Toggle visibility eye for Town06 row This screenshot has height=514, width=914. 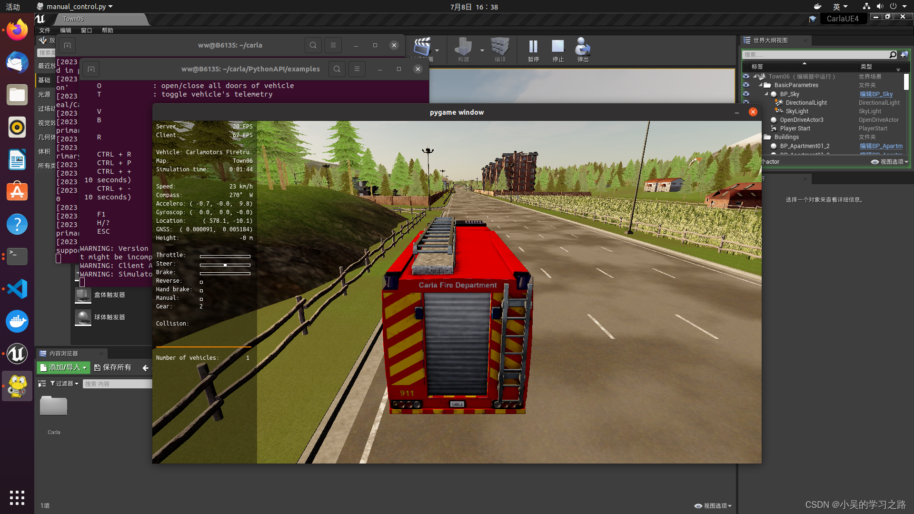746,77
